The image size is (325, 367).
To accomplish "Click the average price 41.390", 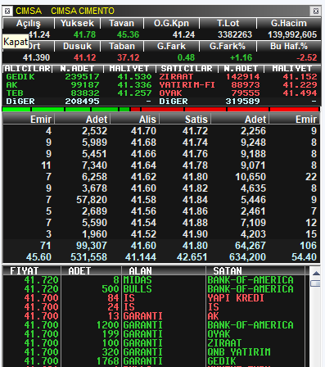I will [36, 57].
